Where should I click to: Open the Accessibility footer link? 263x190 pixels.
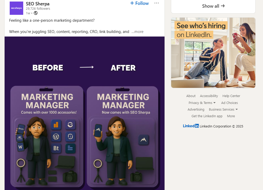(x=209, y=96)
